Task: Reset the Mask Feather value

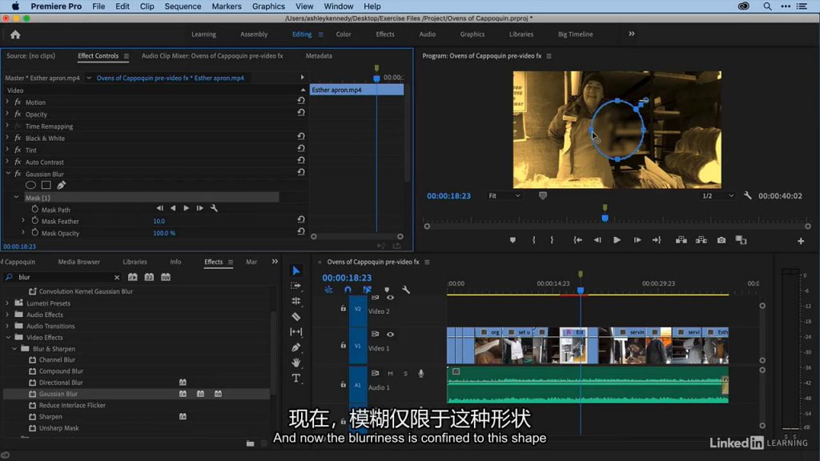Action: 301,219
